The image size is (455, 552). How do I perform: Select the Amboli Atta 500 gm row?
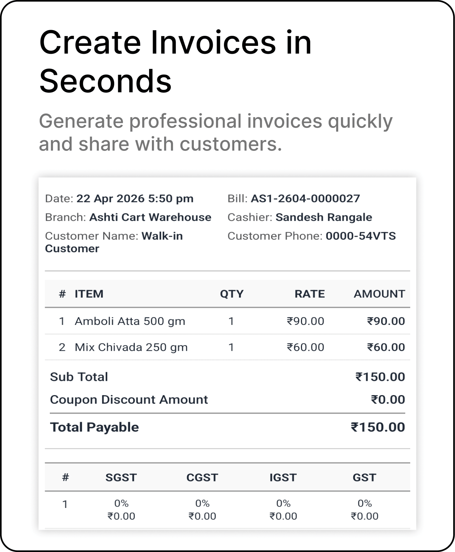coord(227,321)
